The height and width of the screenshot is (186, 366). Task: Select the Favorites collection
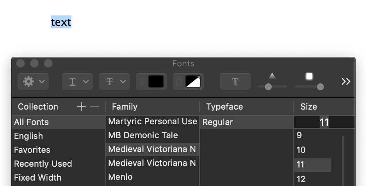pyautogui.click(x=32, y=150)
